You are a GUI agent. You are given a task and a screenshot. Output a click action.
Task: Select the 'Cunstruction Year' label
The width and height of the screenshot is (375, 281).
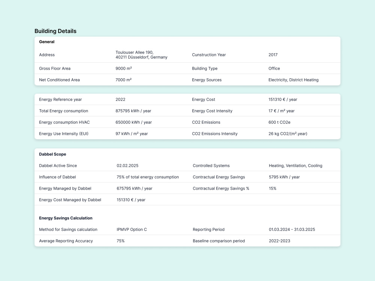(209, 55)
